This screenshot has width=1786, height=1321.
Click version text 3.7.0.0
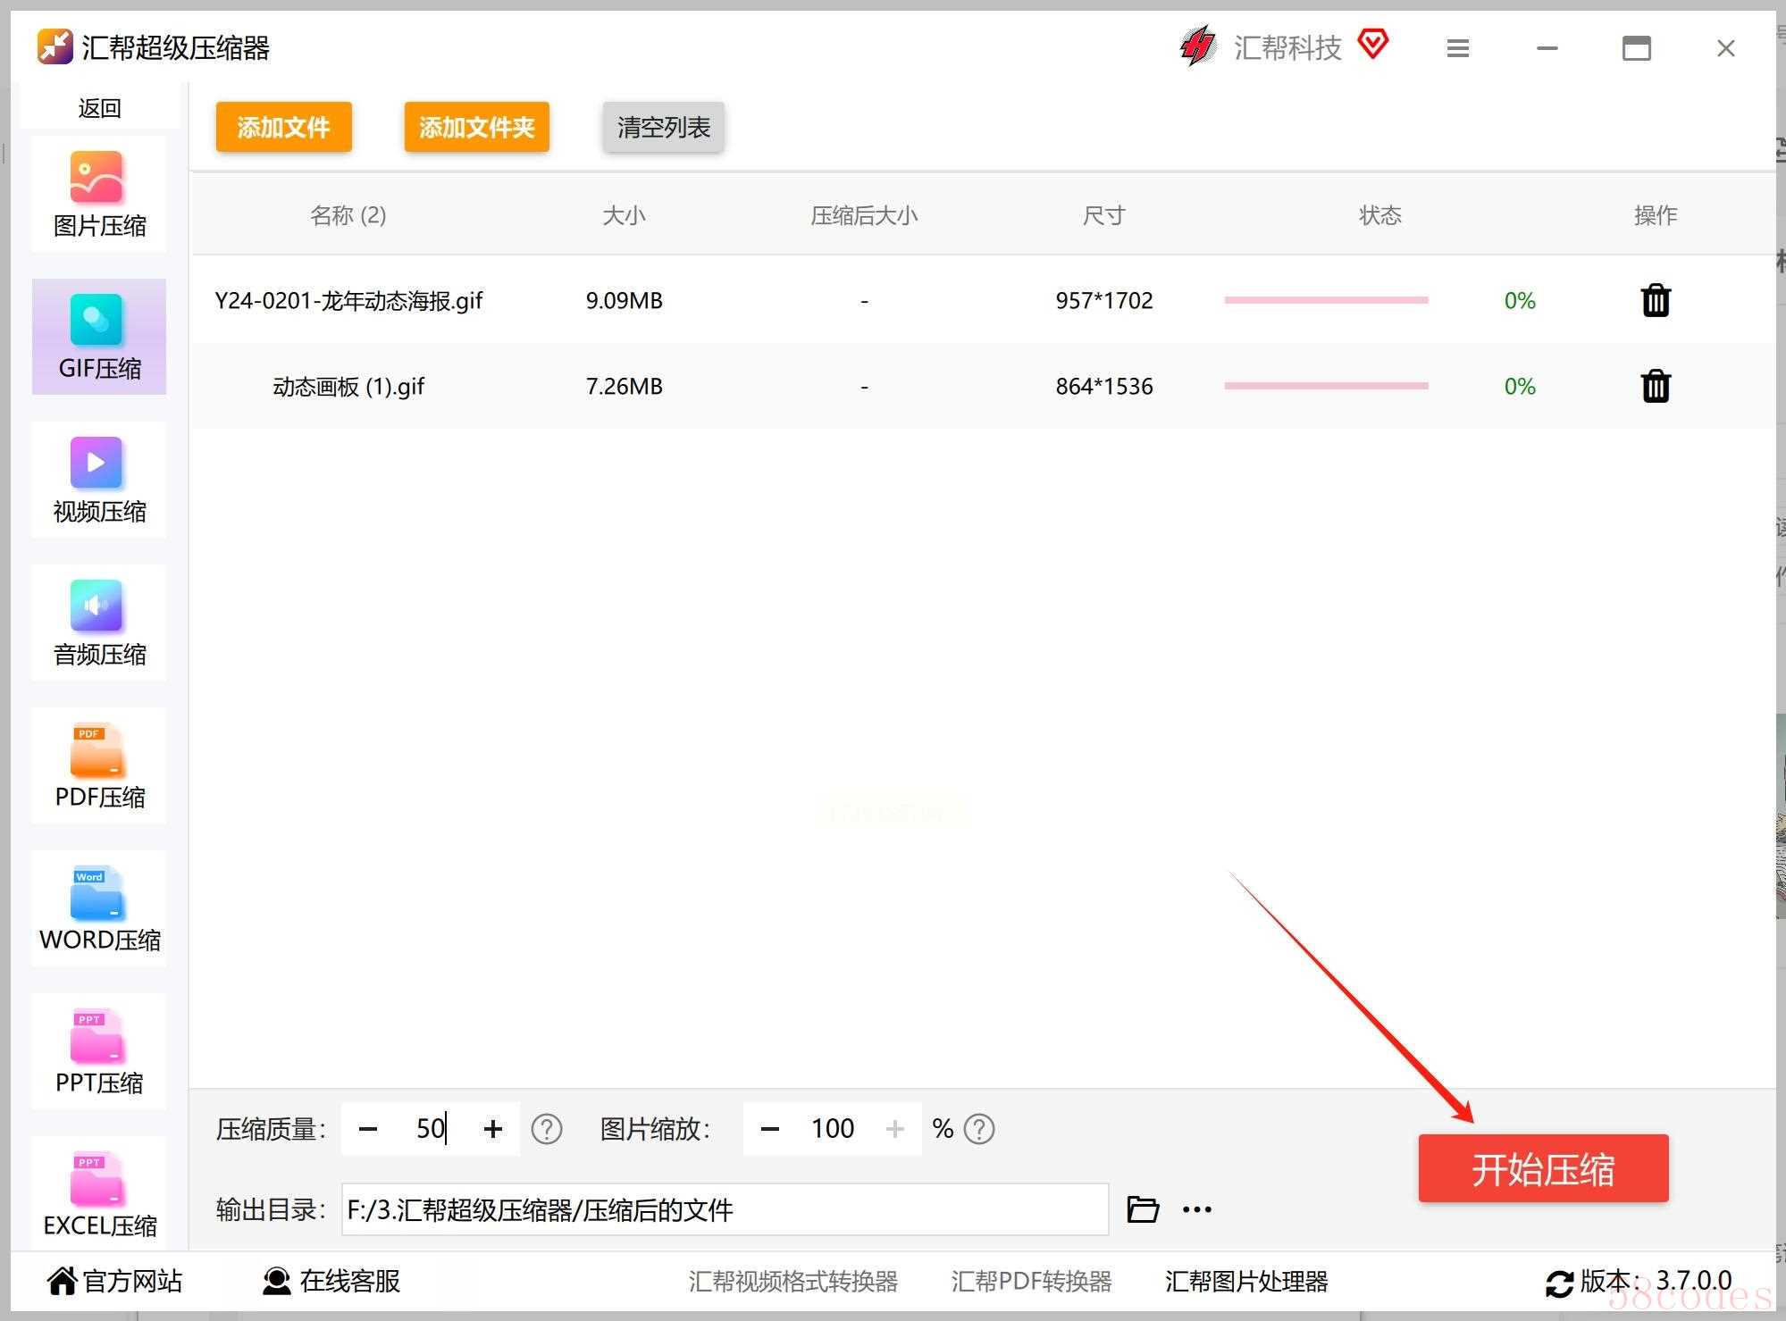pos(1694,1280)
